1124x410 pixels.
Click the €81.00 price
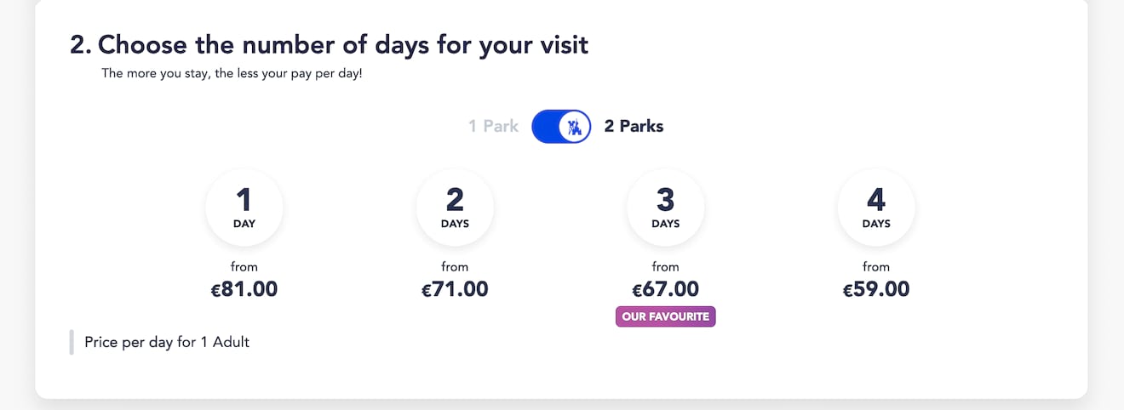(x=244, y=289)
